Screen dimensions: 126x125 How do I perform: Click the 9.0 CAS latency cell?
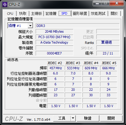108,73
